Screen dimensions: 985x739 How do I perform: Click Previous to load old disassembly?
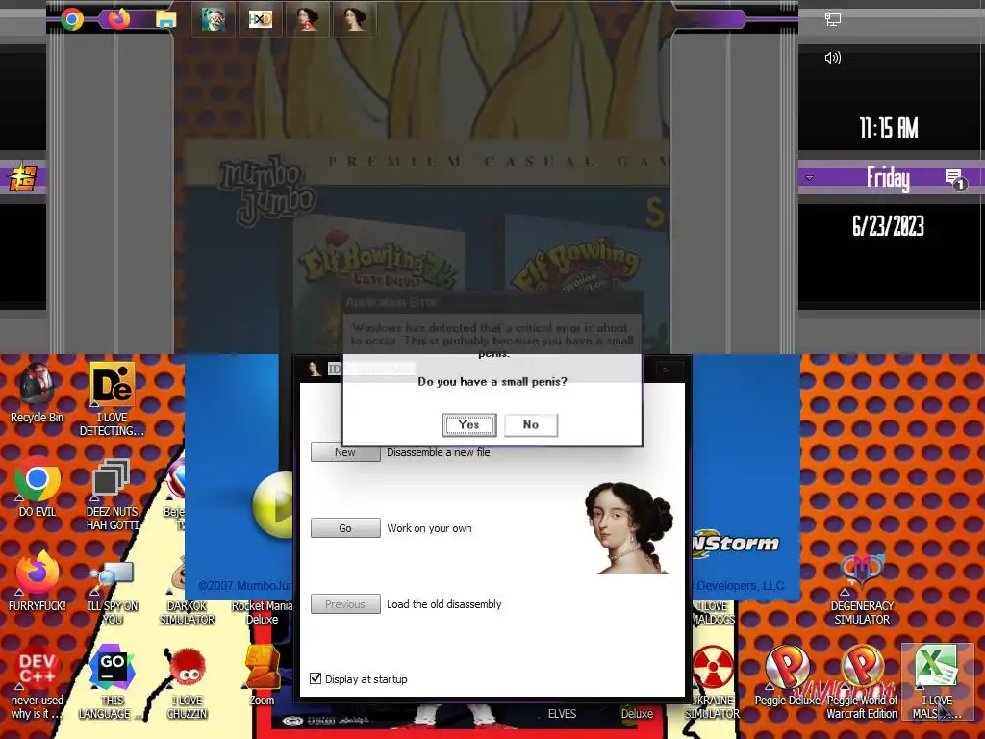pos(345,604)
